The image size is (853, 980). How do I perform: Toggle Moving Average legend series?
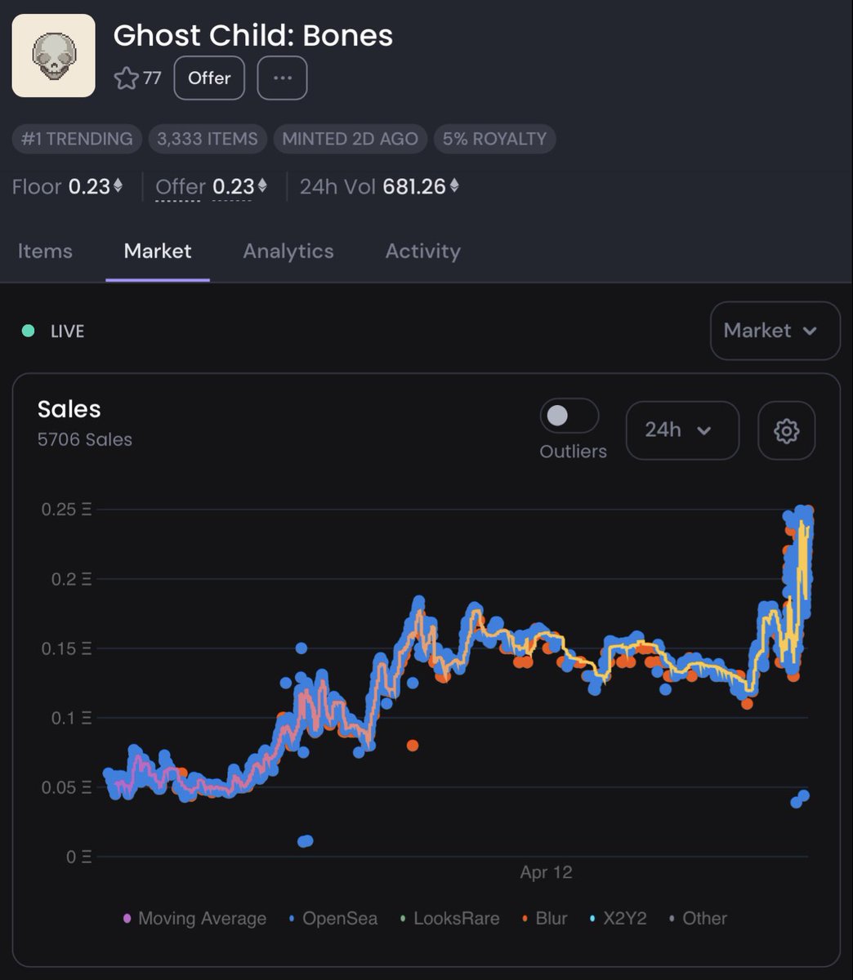point(194,919)
